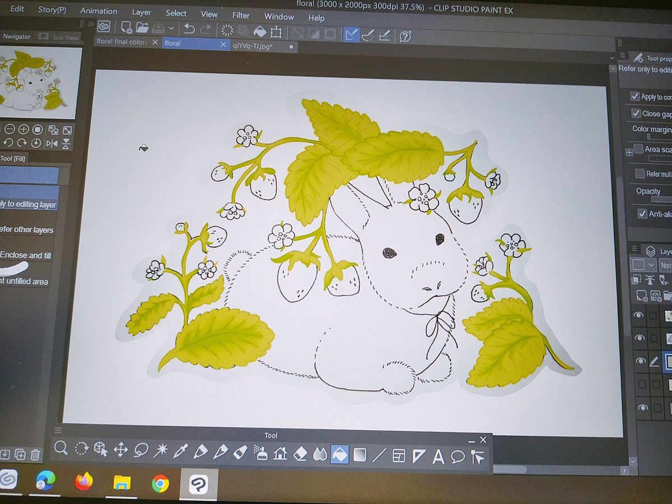Toggle the Snap to grid icon
This screenshot has height=504, width=672.
[384, 36]
